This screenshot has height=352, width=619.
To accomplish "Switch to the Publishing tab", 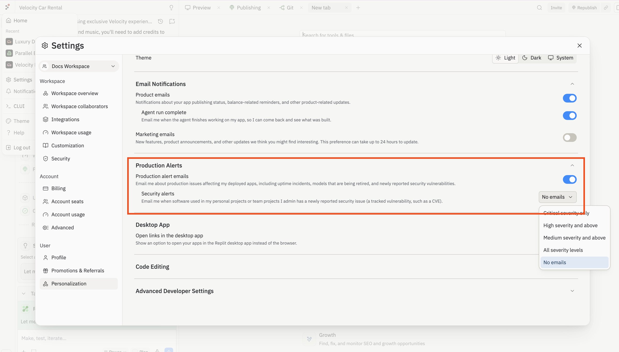I will [x=245, y=8].
